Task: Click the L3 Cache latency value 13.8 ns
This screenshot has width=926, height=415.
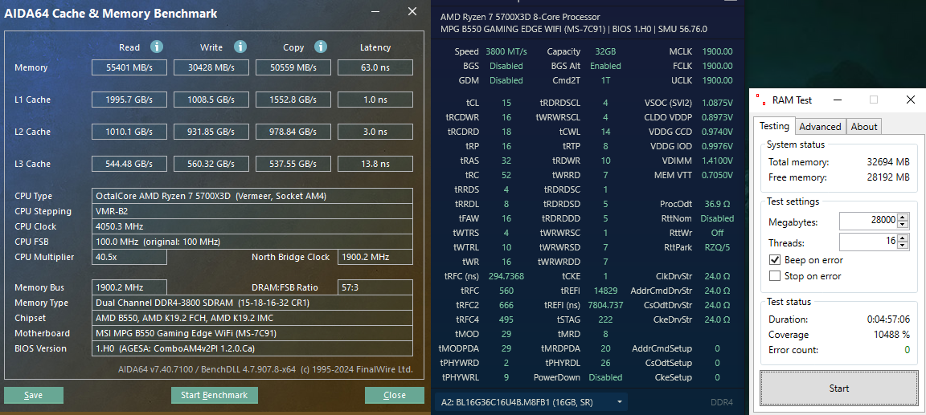Action: click(x=375, y=163)
